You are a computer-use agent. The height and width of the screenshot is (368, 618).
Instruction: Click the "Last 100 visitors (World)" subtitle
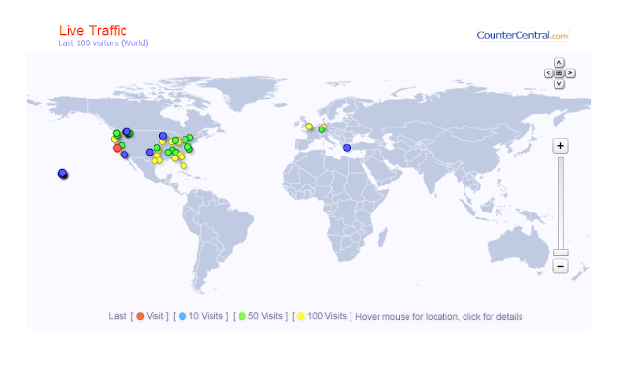pos(103,43)
